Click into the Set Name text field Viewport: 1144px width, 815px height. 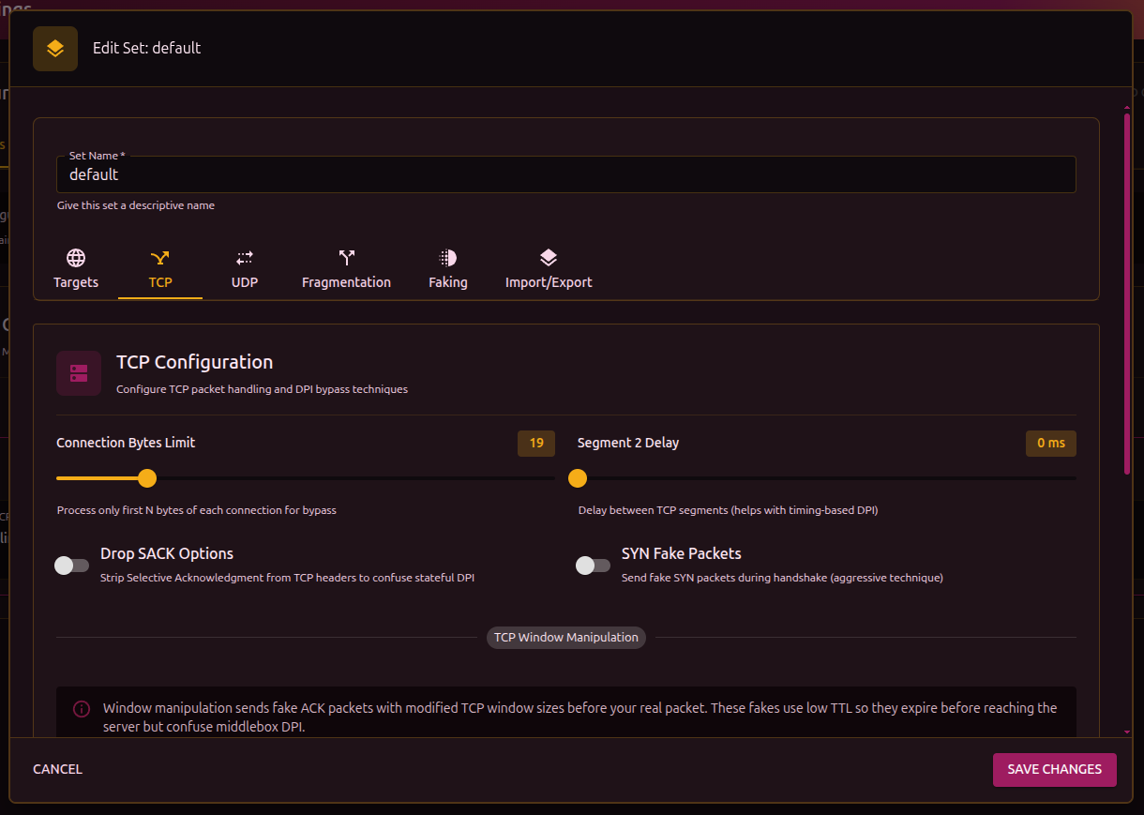pos(566,175)
